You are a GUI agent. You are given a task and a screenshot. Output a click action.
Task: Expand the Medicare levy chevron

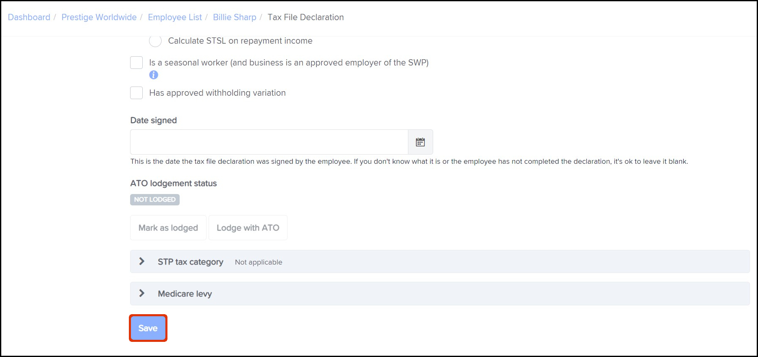click(x=142, y=293)
